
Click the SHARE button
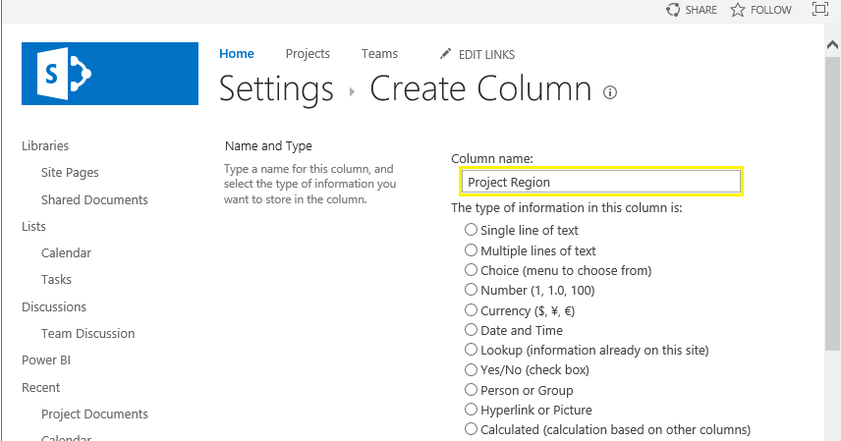tap(701, 10)
